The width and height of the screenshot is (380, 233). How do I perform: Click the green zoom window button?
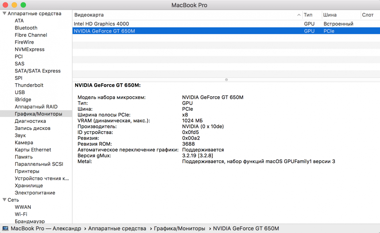(23, 5)
